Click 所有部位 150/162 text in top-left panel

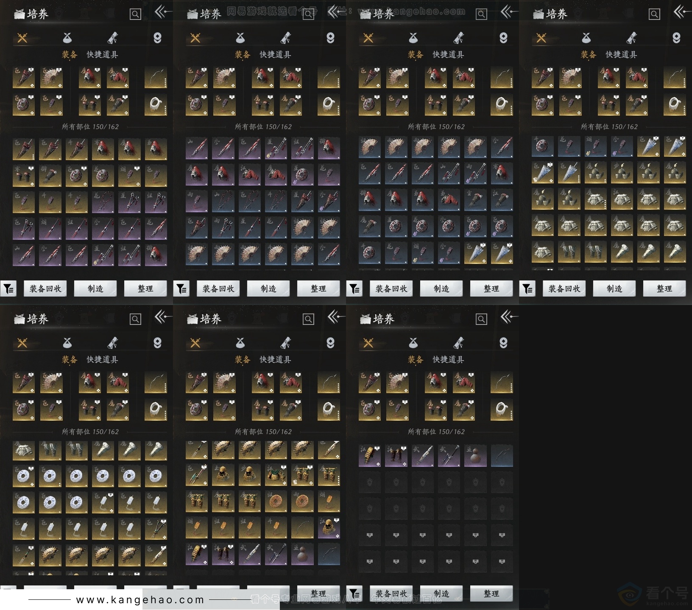pyautogui.click(x=90, y=127)
